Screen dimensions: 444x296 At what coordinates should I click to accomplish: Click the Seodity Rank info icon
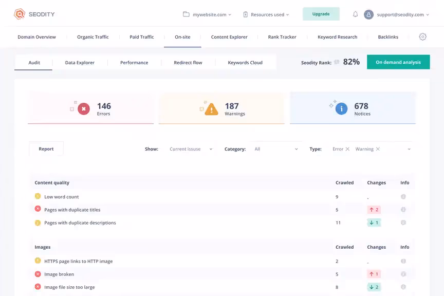coord(337,62)
